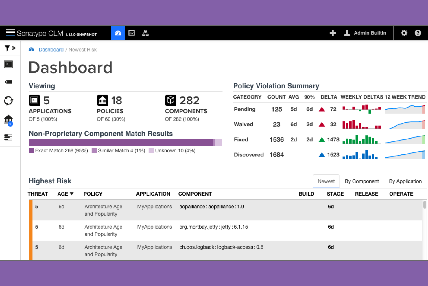Viewport: 428px width, 286px height.
Task: Click the Exact Match purple legend swatch
Action: (x=32, y=151)
